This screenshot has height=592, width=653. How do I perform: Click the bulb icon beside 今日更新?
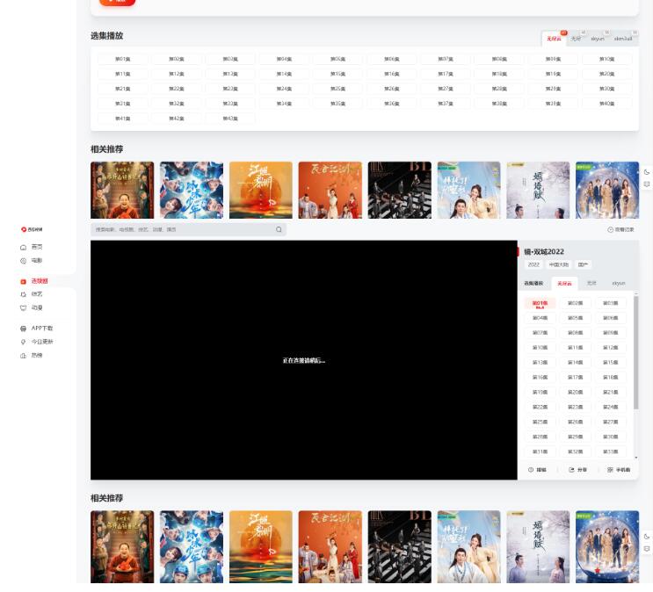pyautogui.click(x=24, y=342)
